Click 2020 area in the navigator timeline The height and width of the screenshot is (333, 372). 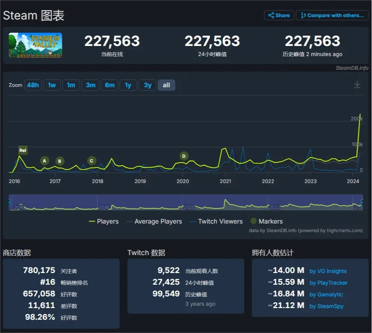click(x=189, y=207)
